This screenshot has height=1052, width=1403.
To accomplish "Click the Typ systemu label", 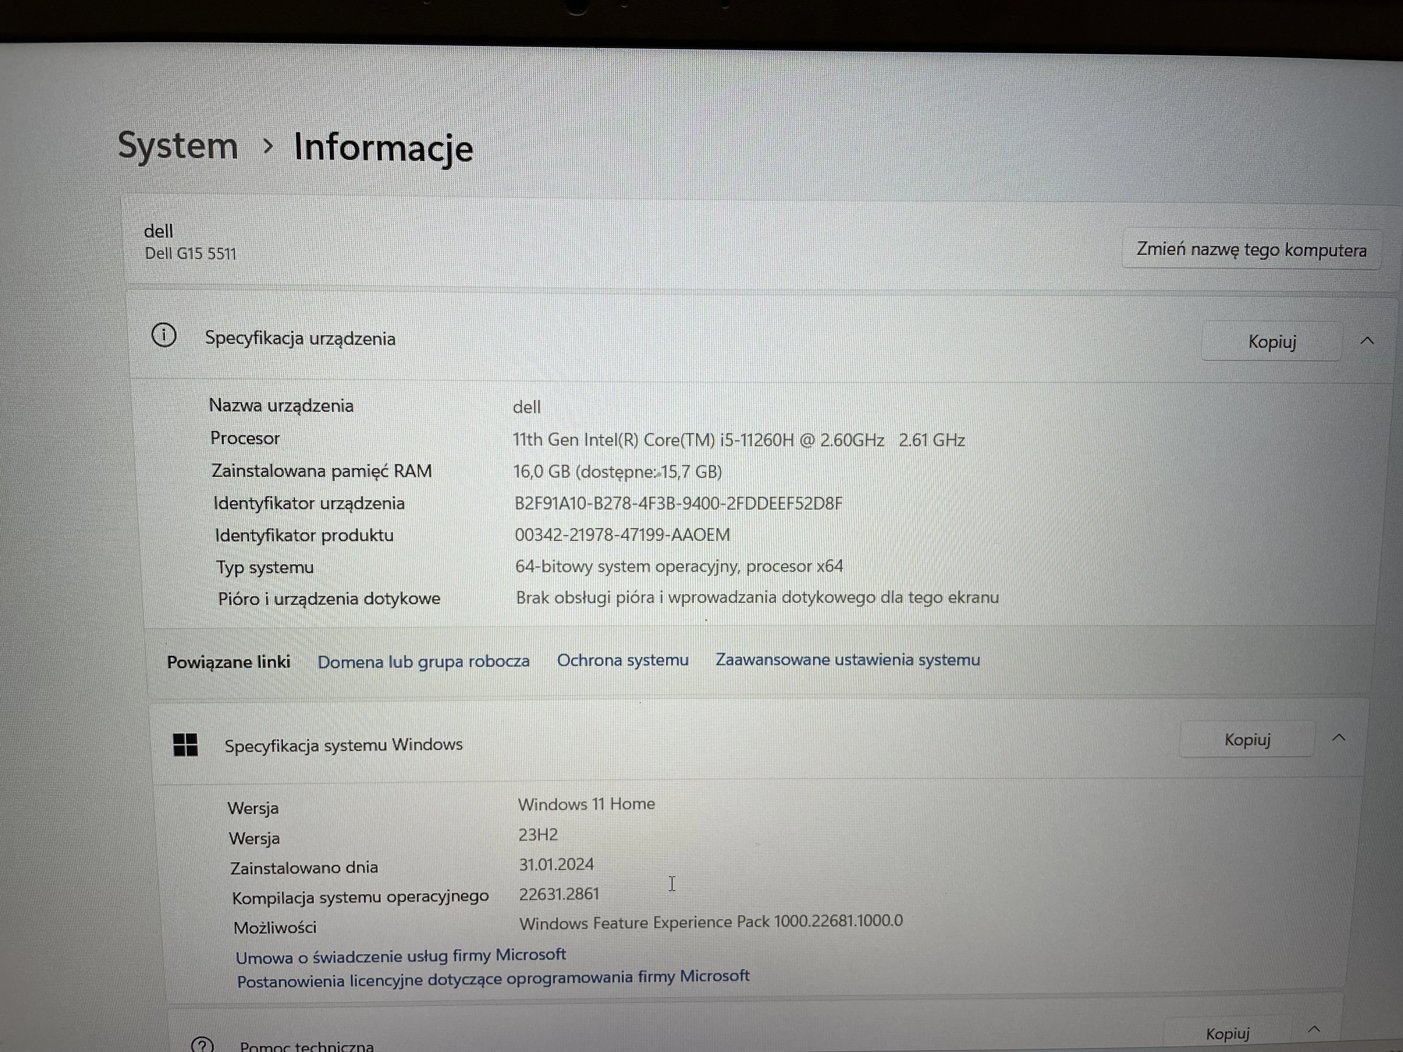I will pos(264,567).
